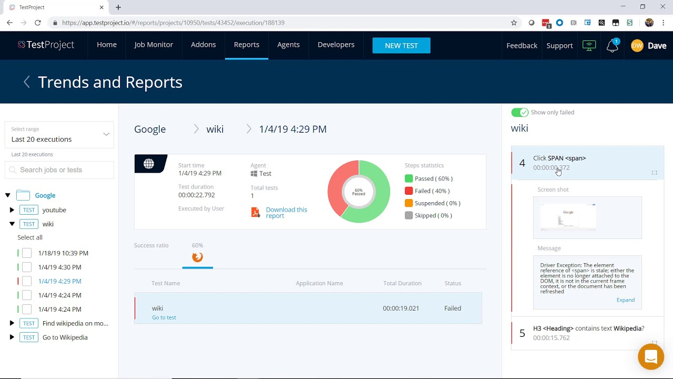Screen dimensions: 673x379
Task: Go to the Addons tab
Action: coord(203,45)
